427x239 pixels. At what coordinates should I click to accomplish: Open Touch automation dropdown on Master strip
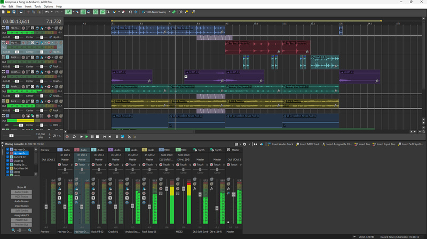click(241, 165)
